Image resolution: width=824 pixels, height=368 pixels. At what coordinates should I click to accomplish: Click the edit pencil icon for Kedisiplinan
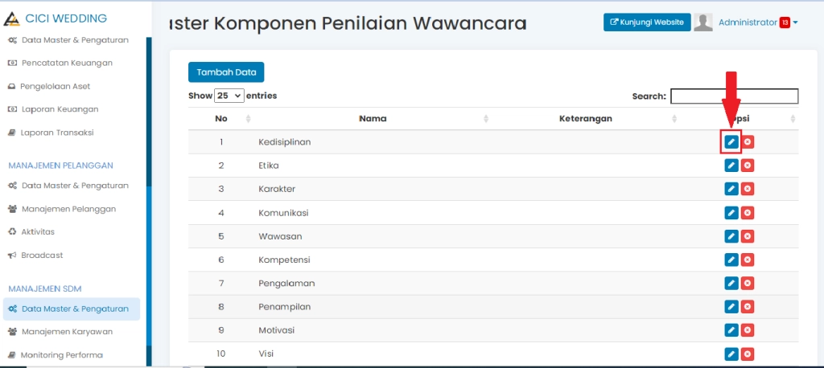point(731,142)
